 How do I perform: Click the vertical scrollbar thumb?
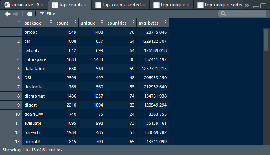[266, 40]
